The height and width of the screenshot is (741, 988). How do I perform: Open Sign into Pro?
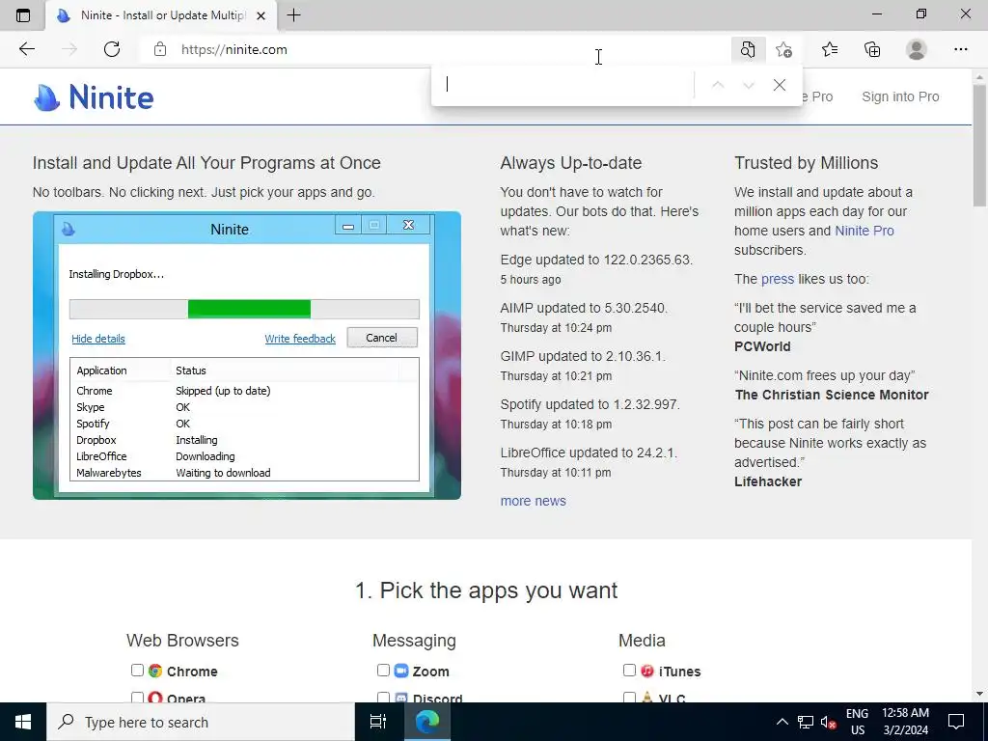[900, 96]
